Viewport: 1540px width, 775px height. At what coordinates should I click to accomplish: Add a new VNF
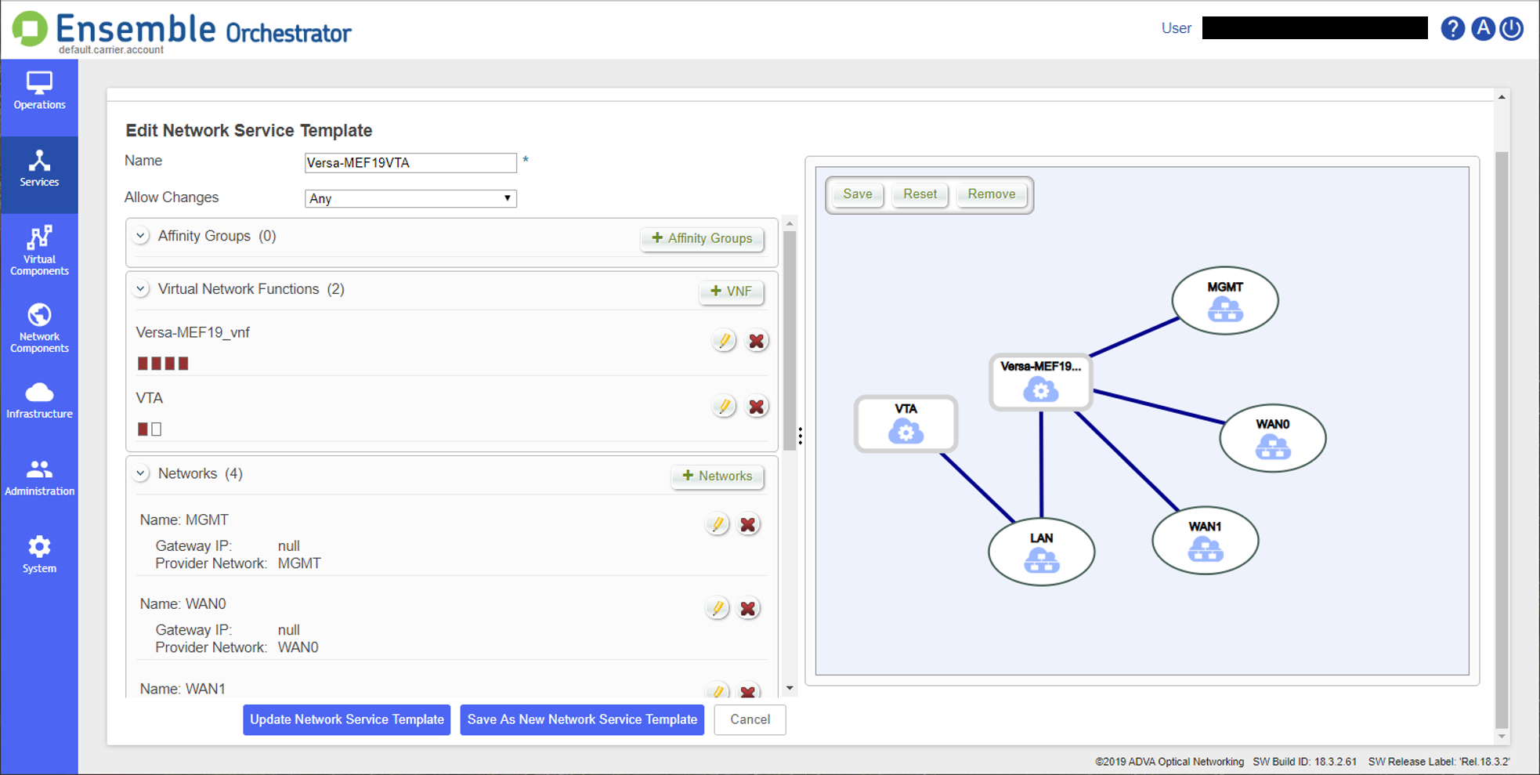(731, 292)
